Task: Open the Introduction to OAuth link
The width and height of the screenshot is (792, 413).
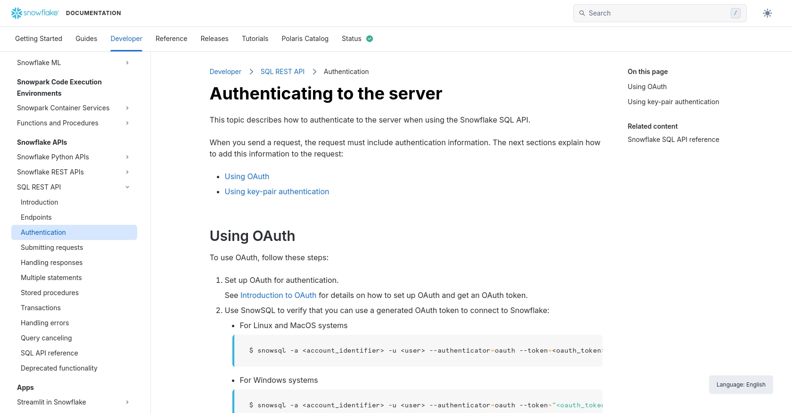Action: pos(278,295)
